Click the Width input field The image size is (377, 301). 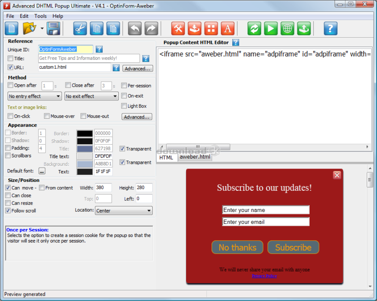coord(103,187)
